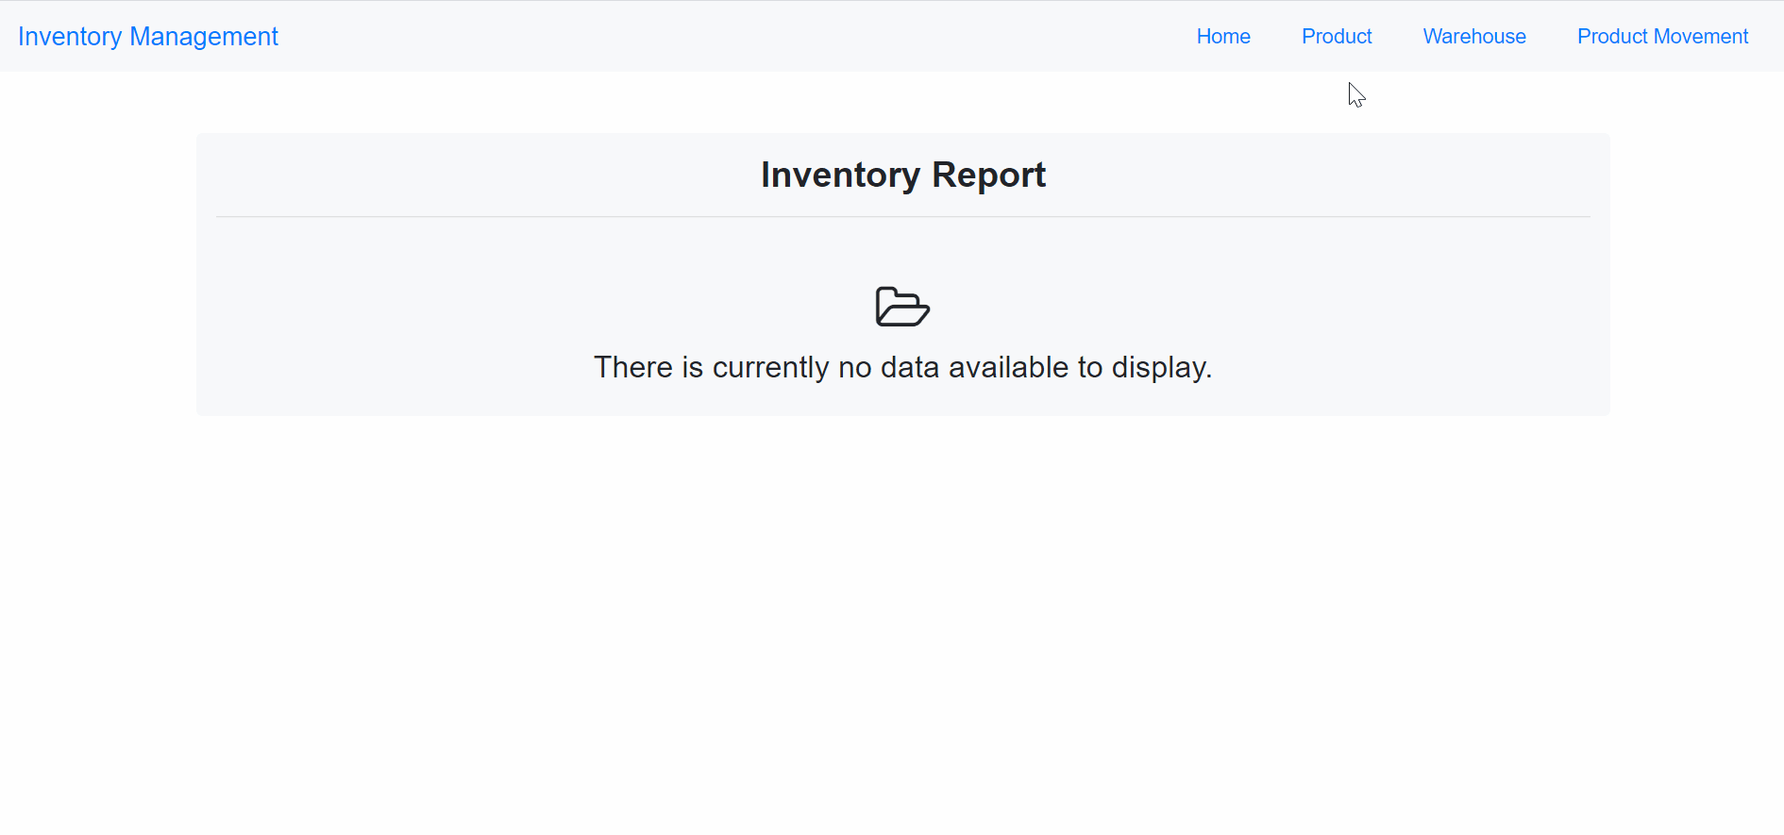
Task: Click the no data available message
Action: point(902,367)
